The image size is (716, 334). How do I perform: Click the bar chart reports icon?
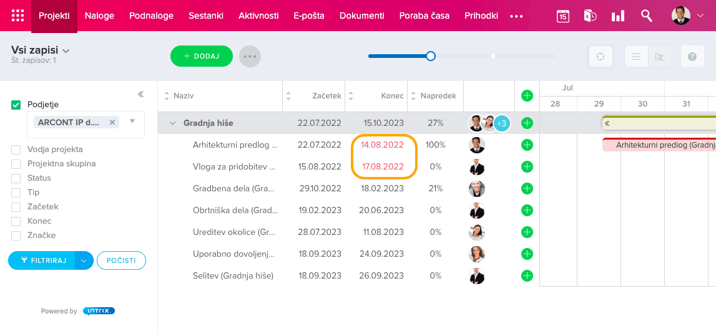617,16
